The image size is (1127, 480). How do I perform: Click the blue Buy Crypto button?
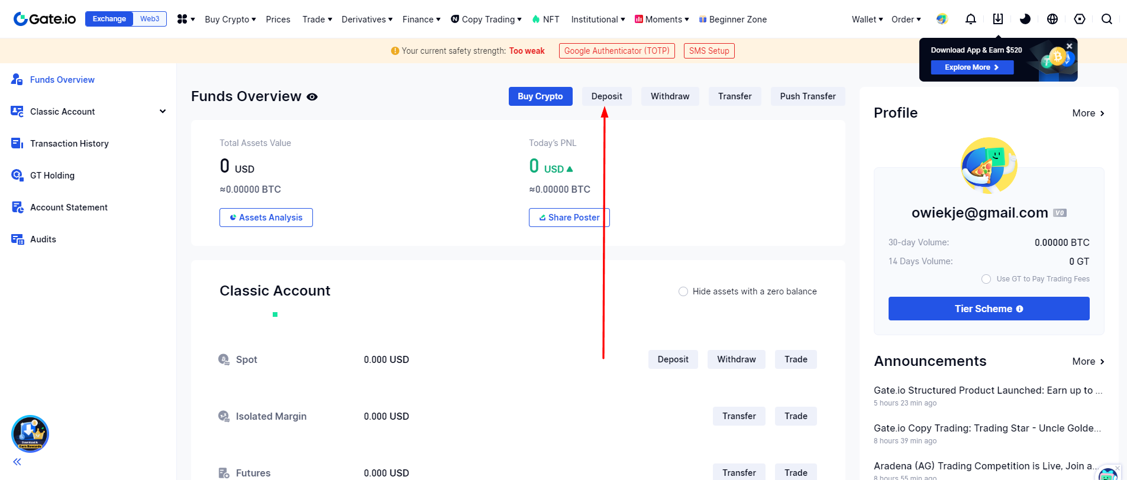tap(540, 96)
